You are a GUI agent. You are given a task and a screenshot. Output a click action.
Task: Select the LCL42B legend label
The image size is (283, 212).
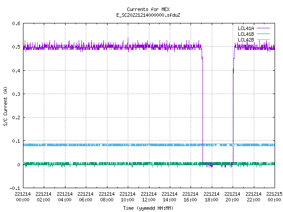coord(246,40)
